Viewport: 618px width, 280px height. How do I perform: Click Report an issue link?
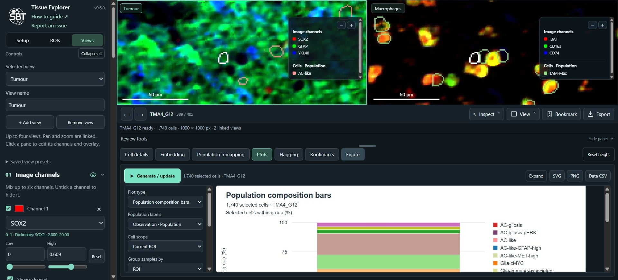(x=49, y=25)
